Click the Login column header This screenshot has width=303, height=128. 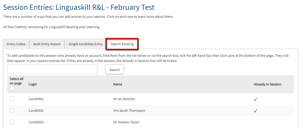click(33, 84)
